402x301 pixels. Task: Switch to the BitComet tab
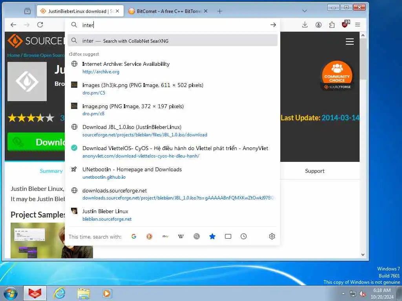(168, 11)
